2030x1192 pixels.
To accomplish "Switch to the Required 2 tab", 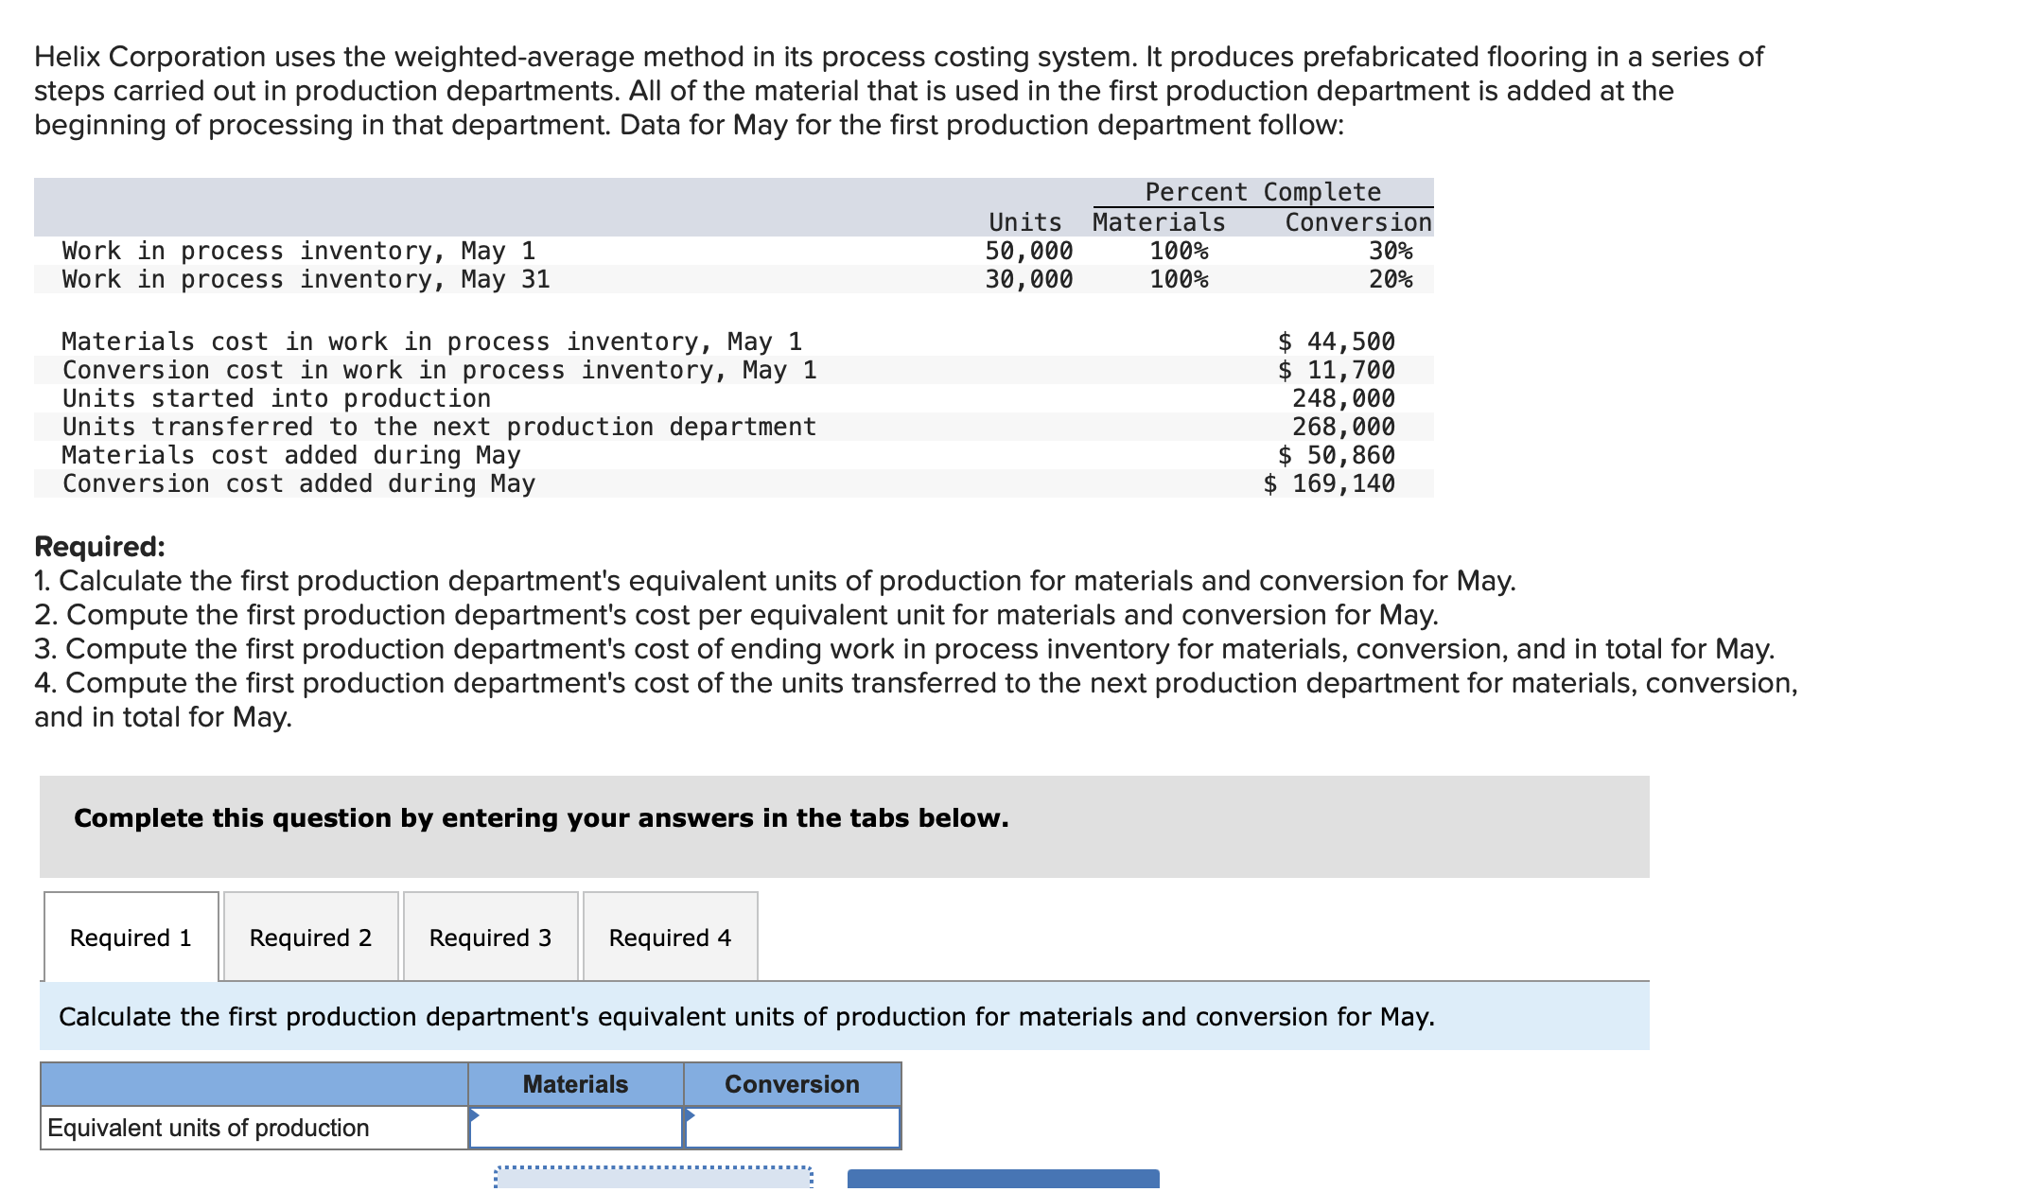I will click(309, 937).
